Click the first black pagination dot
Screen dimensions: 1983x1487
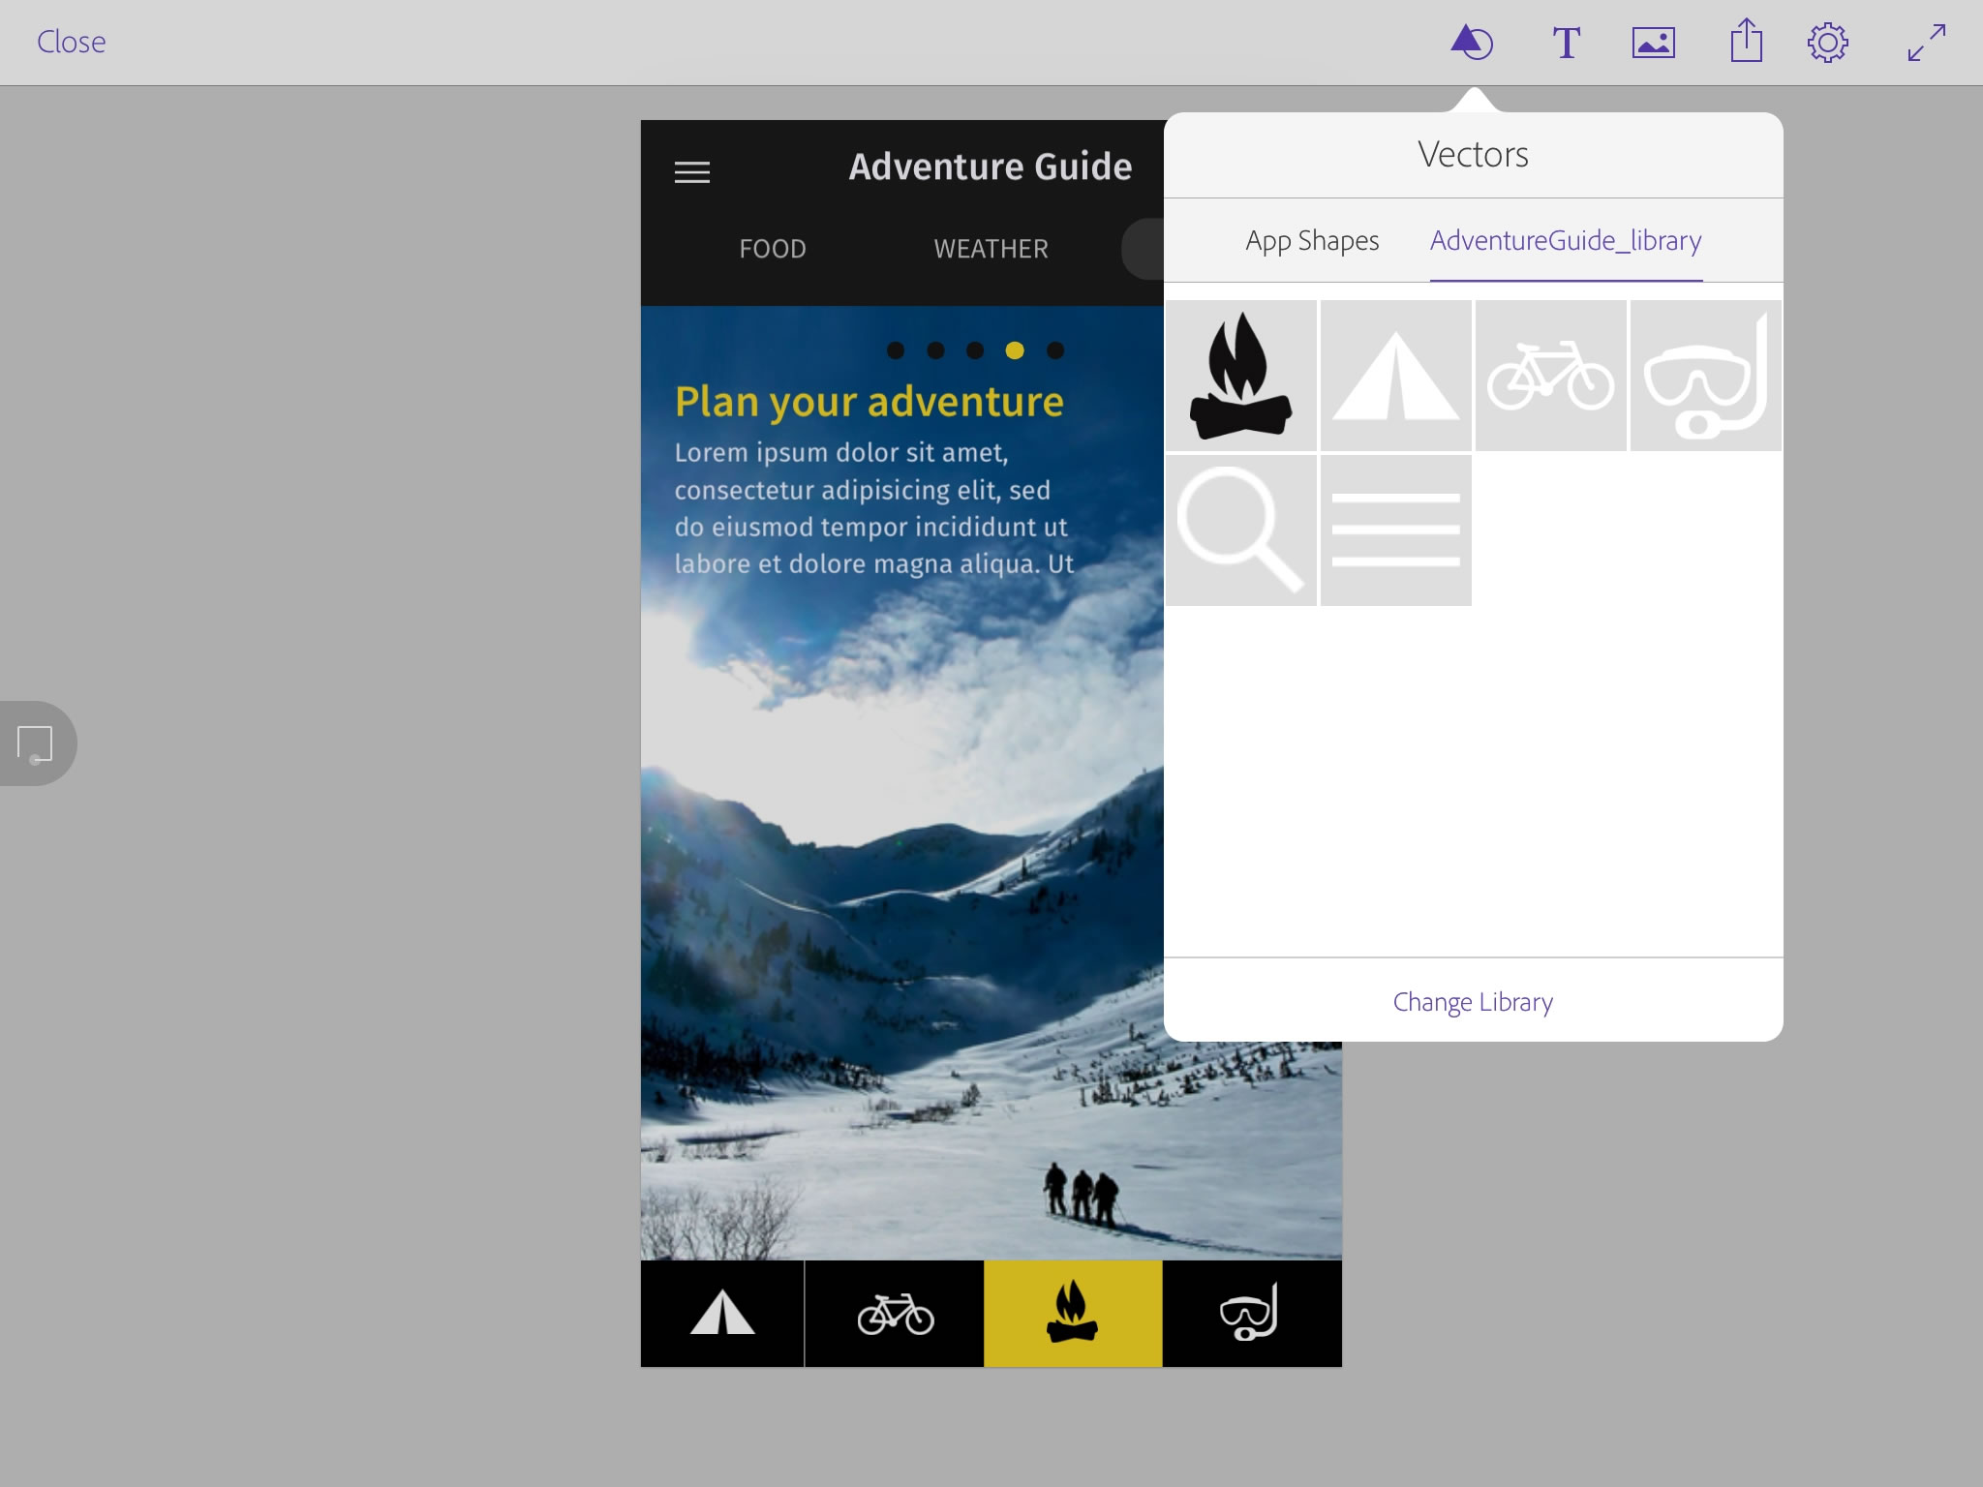(896, 350)
